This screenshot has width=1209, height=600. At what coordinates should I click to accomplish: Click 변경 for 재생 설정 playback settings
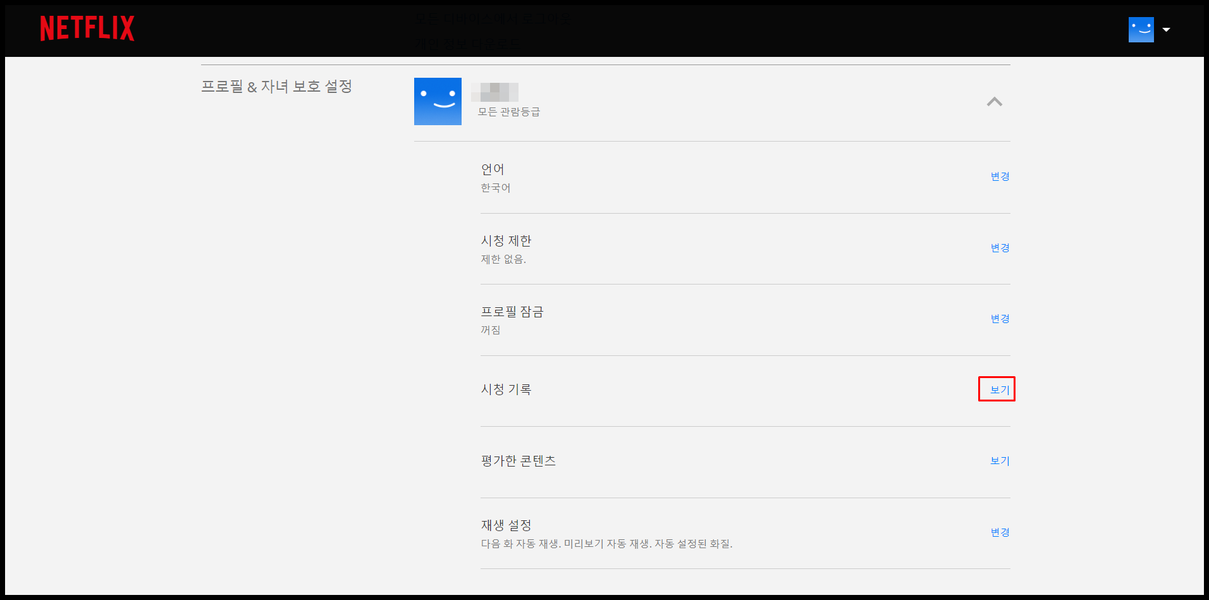(1000, 532)
